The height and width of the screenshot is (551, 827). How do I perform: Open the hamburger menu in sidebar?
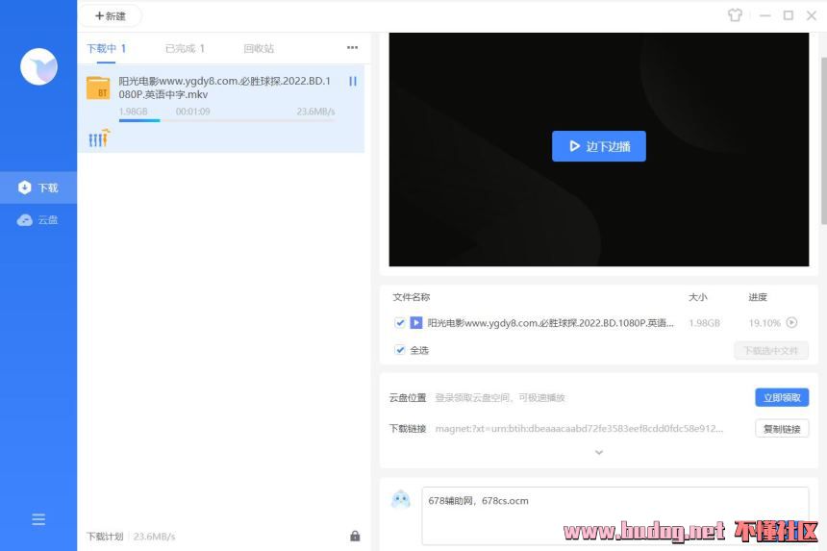(38, 519)
